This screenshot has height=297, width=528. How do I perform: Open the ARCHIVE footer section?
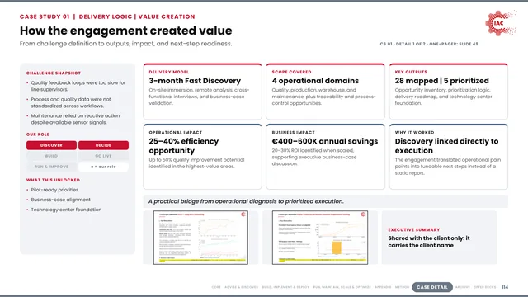point(462,287)
